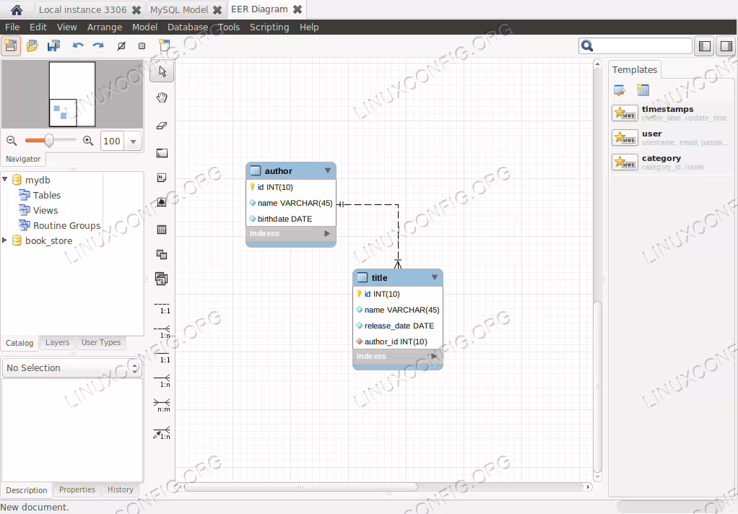
Task: Collapse the author table with its arrow
Action: pyautogui.click(x=328, y=170)
